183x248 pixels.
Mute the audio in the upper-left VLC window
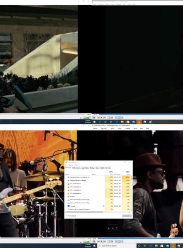[81, 118]
